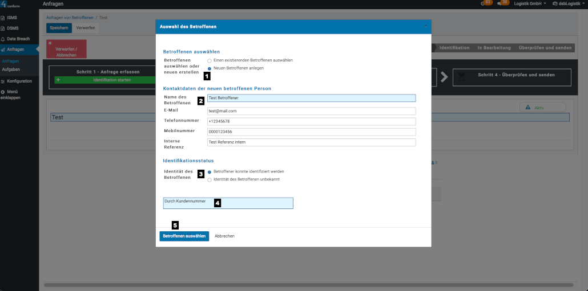Screen dimensions: 588x291
Task: Click the Data Breach bell icon
Action: 3,39
